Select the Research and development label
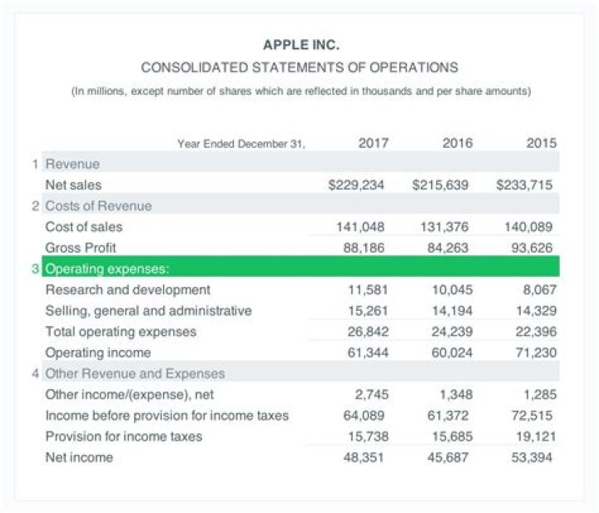Image resolution: width=599 pixels, height=513 pixels. point(127,289)
